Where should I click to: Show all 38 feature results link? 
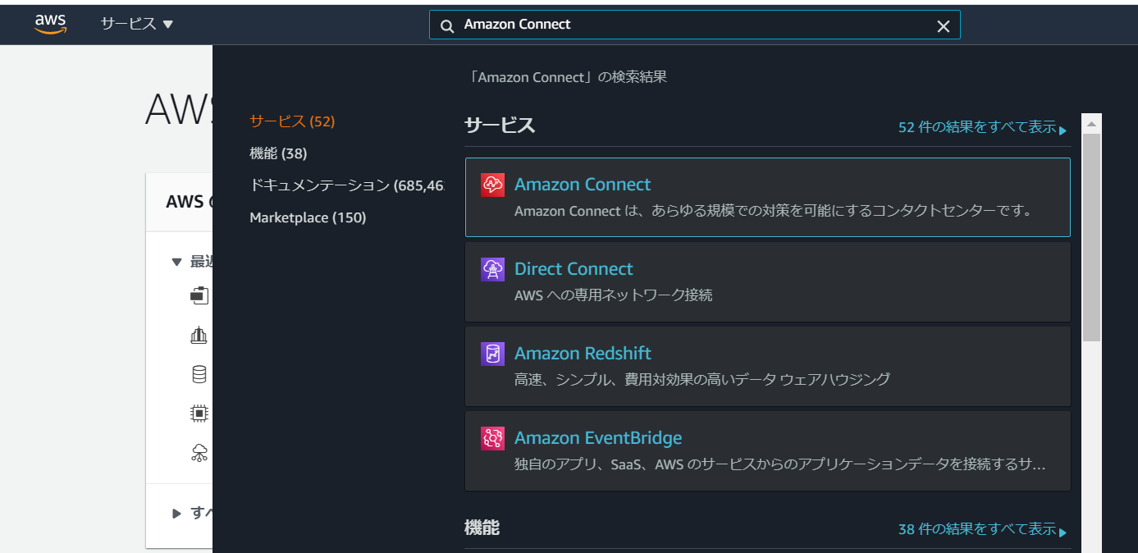point(983,530)
